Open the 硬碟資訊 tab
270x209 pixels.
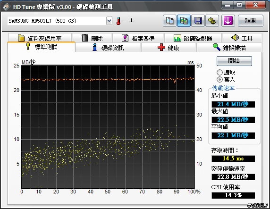click(108, 48)
